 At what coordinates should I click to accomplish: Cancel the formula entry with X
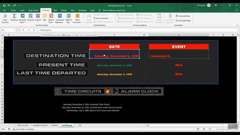tap(23, 30)
